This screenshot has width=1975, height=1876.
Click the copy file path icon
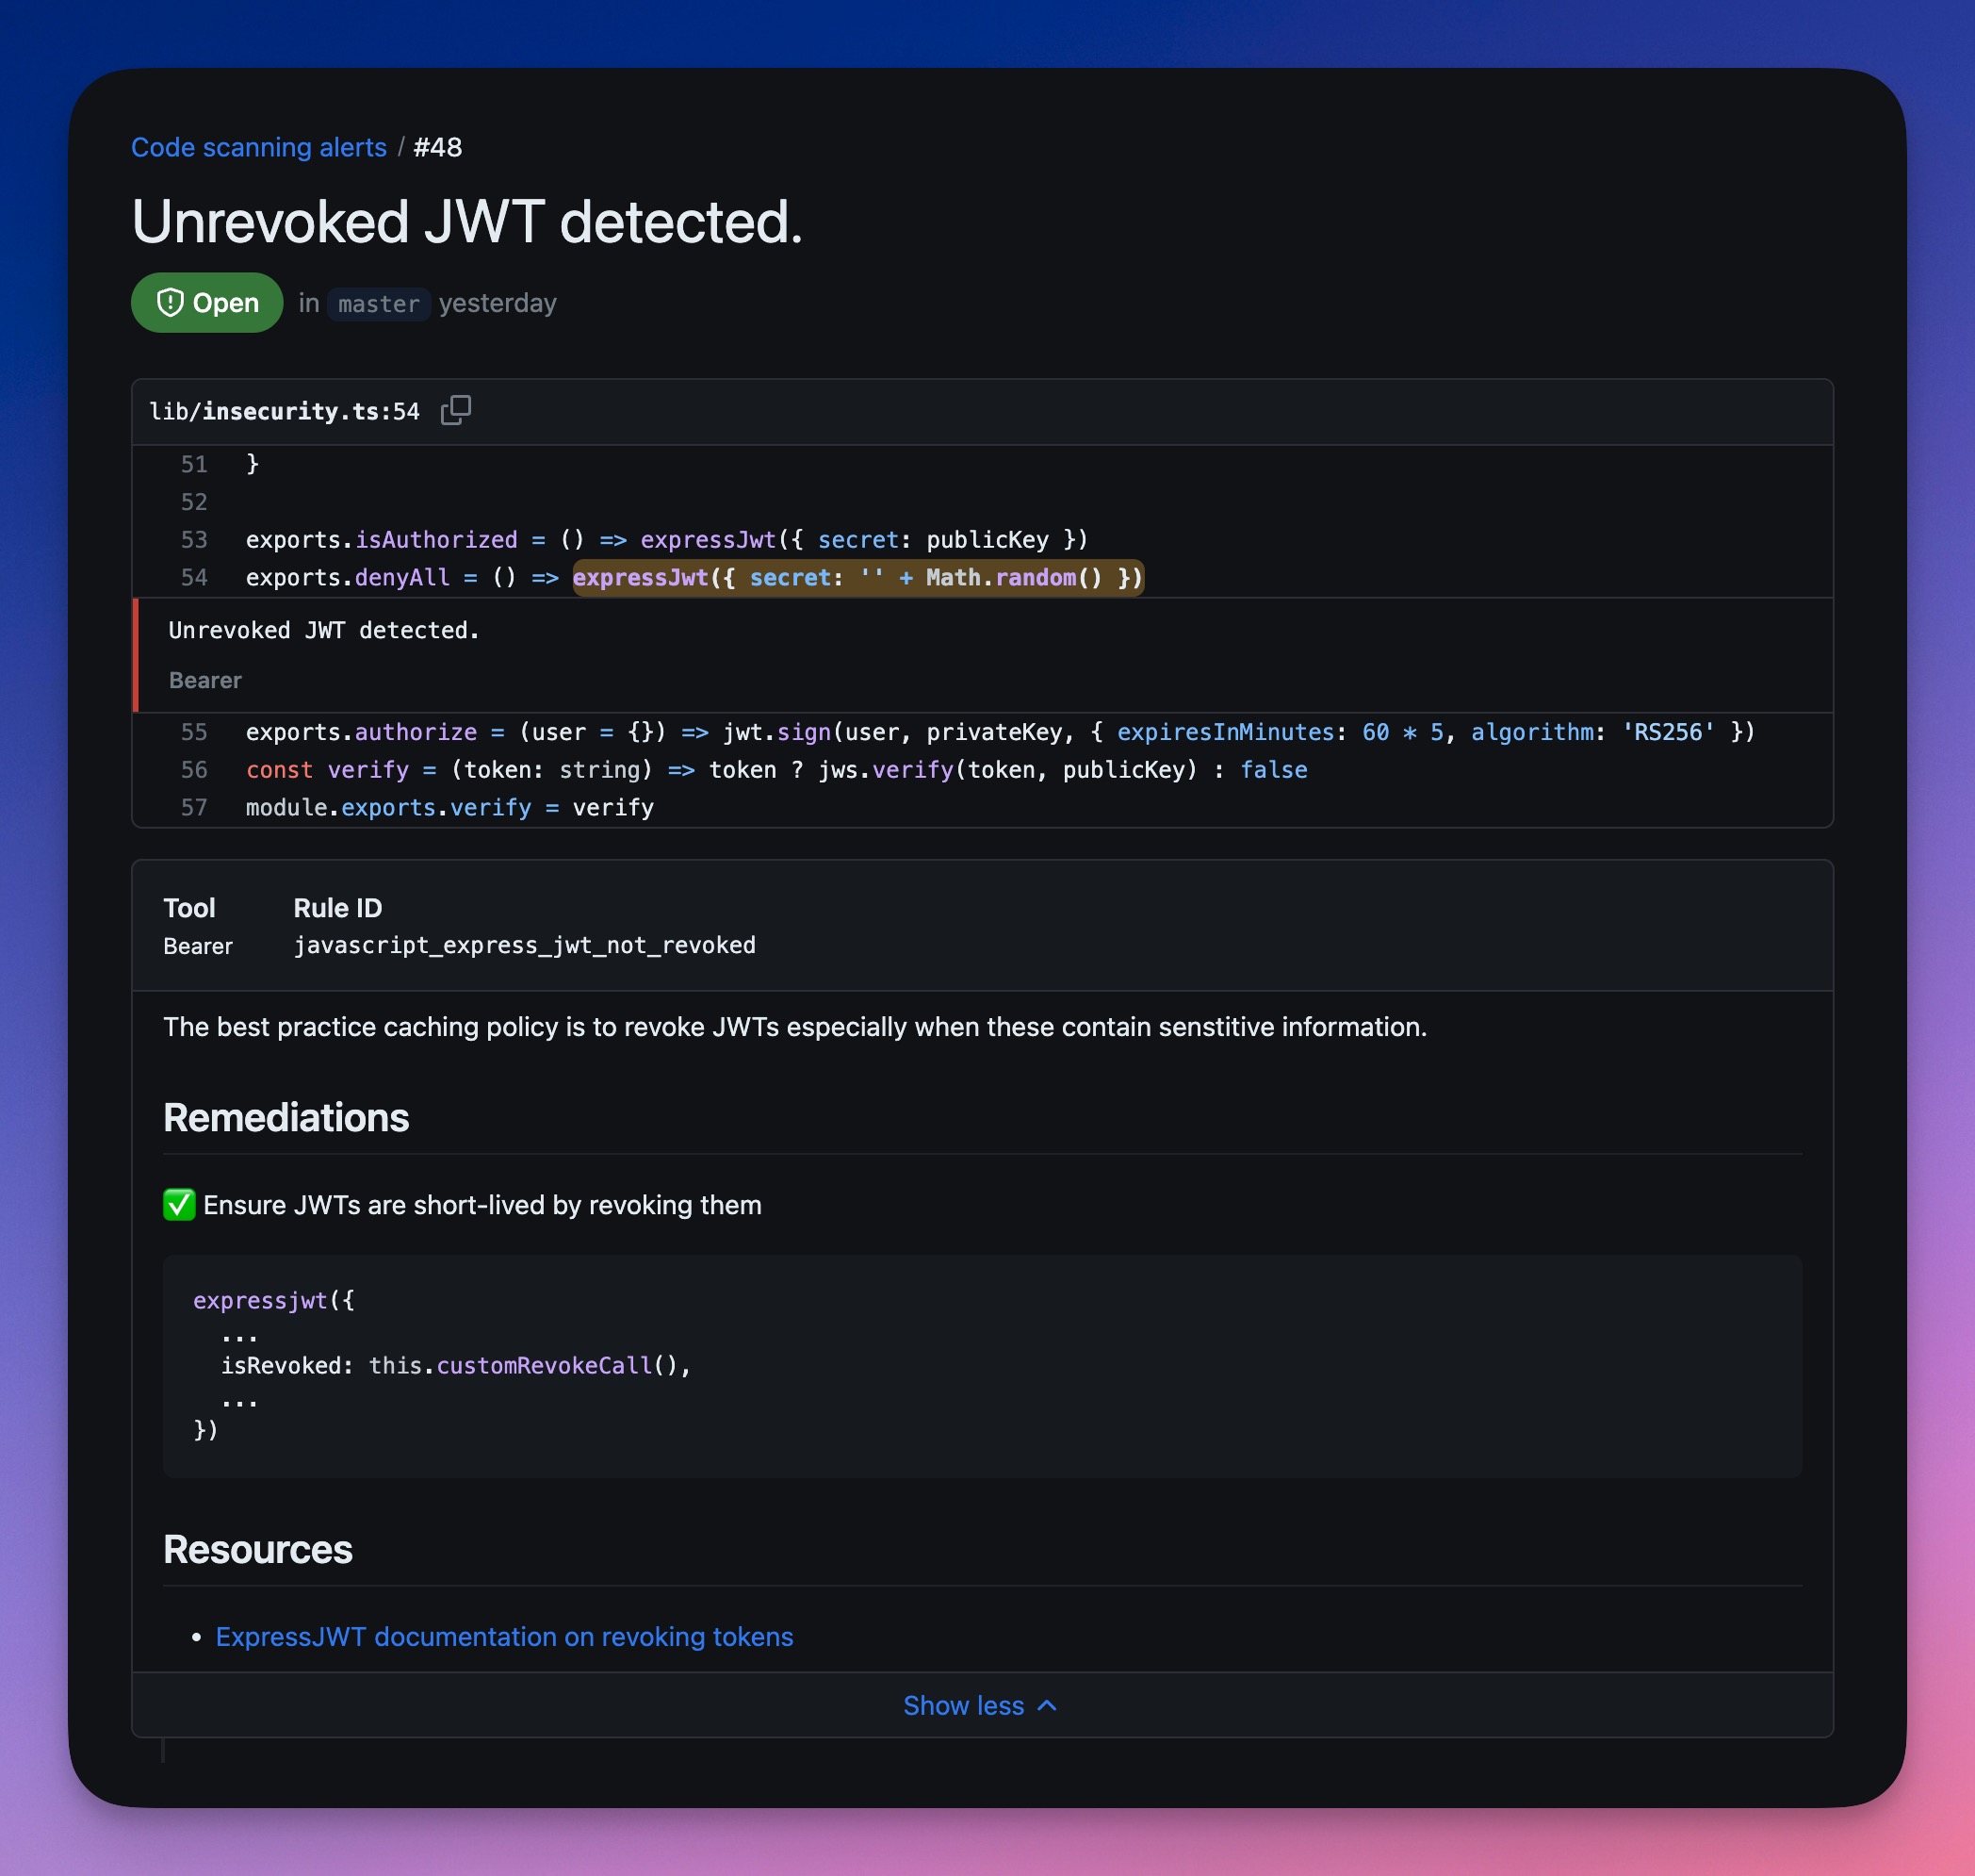(456, 410)
